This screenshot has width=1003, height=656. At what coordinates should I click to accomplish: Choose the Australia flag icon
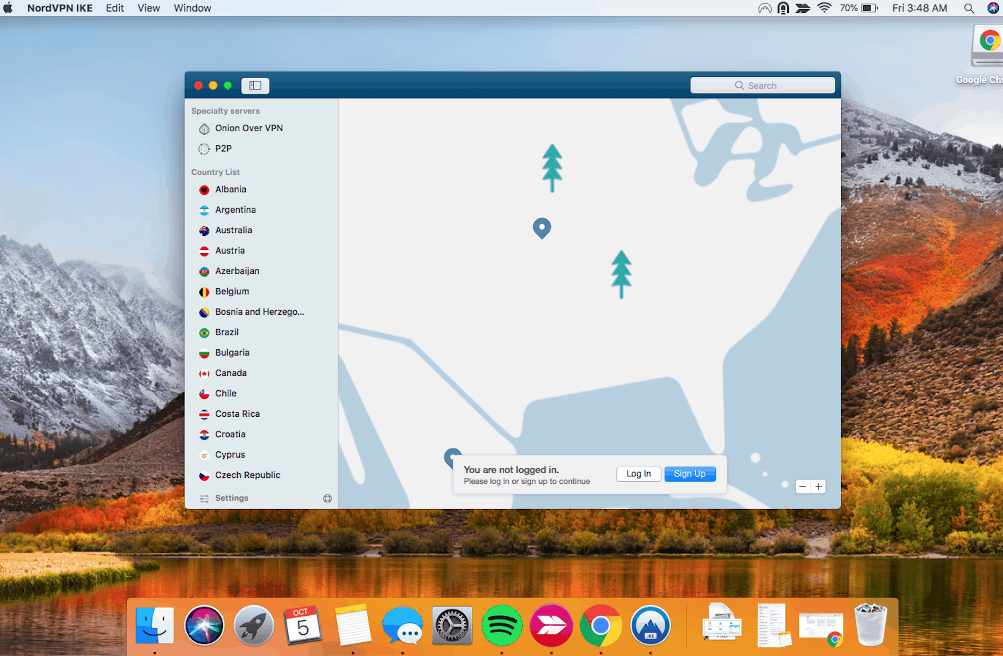pos(204,231)
